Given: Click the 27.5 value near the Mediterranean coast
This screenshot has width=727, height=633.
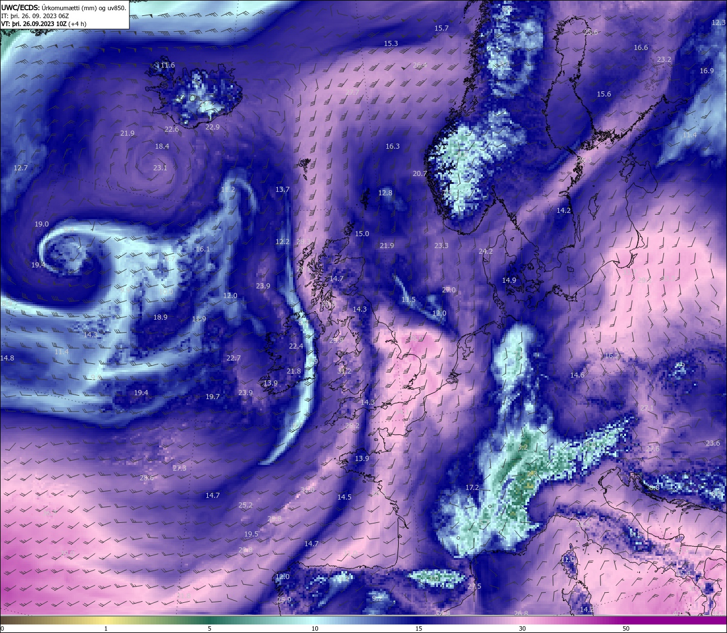Looking at the screenshot, I should pyautogui.click(x=474, y=586).
